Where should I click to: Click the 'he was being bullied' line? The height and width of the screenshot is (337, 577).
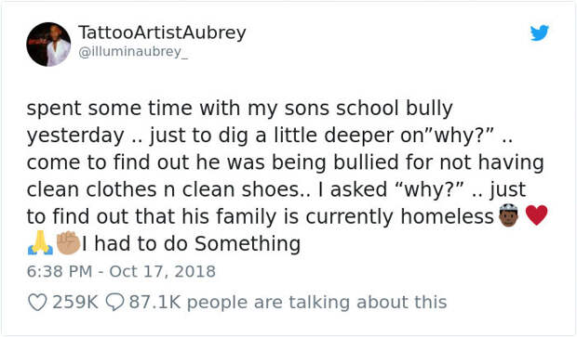coord(297,162)
